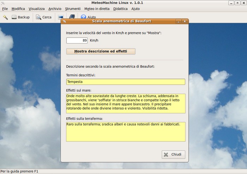This screenshot has height=174, width=247.
Task: Open the File menu
Action: click(5, 9)
